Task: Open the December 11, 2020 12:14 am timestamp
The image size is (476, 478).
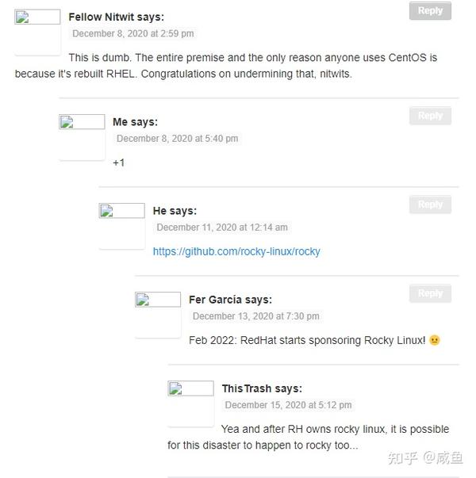Action: point(221,227)
